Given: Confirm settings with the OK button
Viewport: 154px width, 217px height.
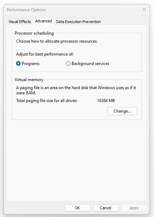Looking at the screenshot, I should 78,208.
